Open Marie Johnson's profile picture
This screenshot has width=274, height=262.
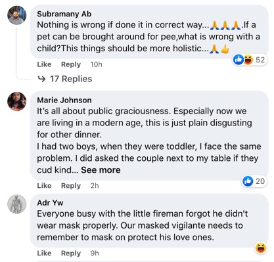[17, 101]
